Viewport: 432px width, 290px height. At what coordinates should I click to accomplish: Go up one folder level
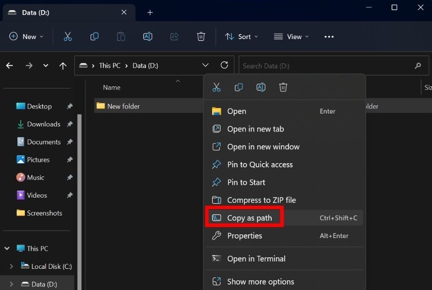pyautogui.click(x=63, y=65)
